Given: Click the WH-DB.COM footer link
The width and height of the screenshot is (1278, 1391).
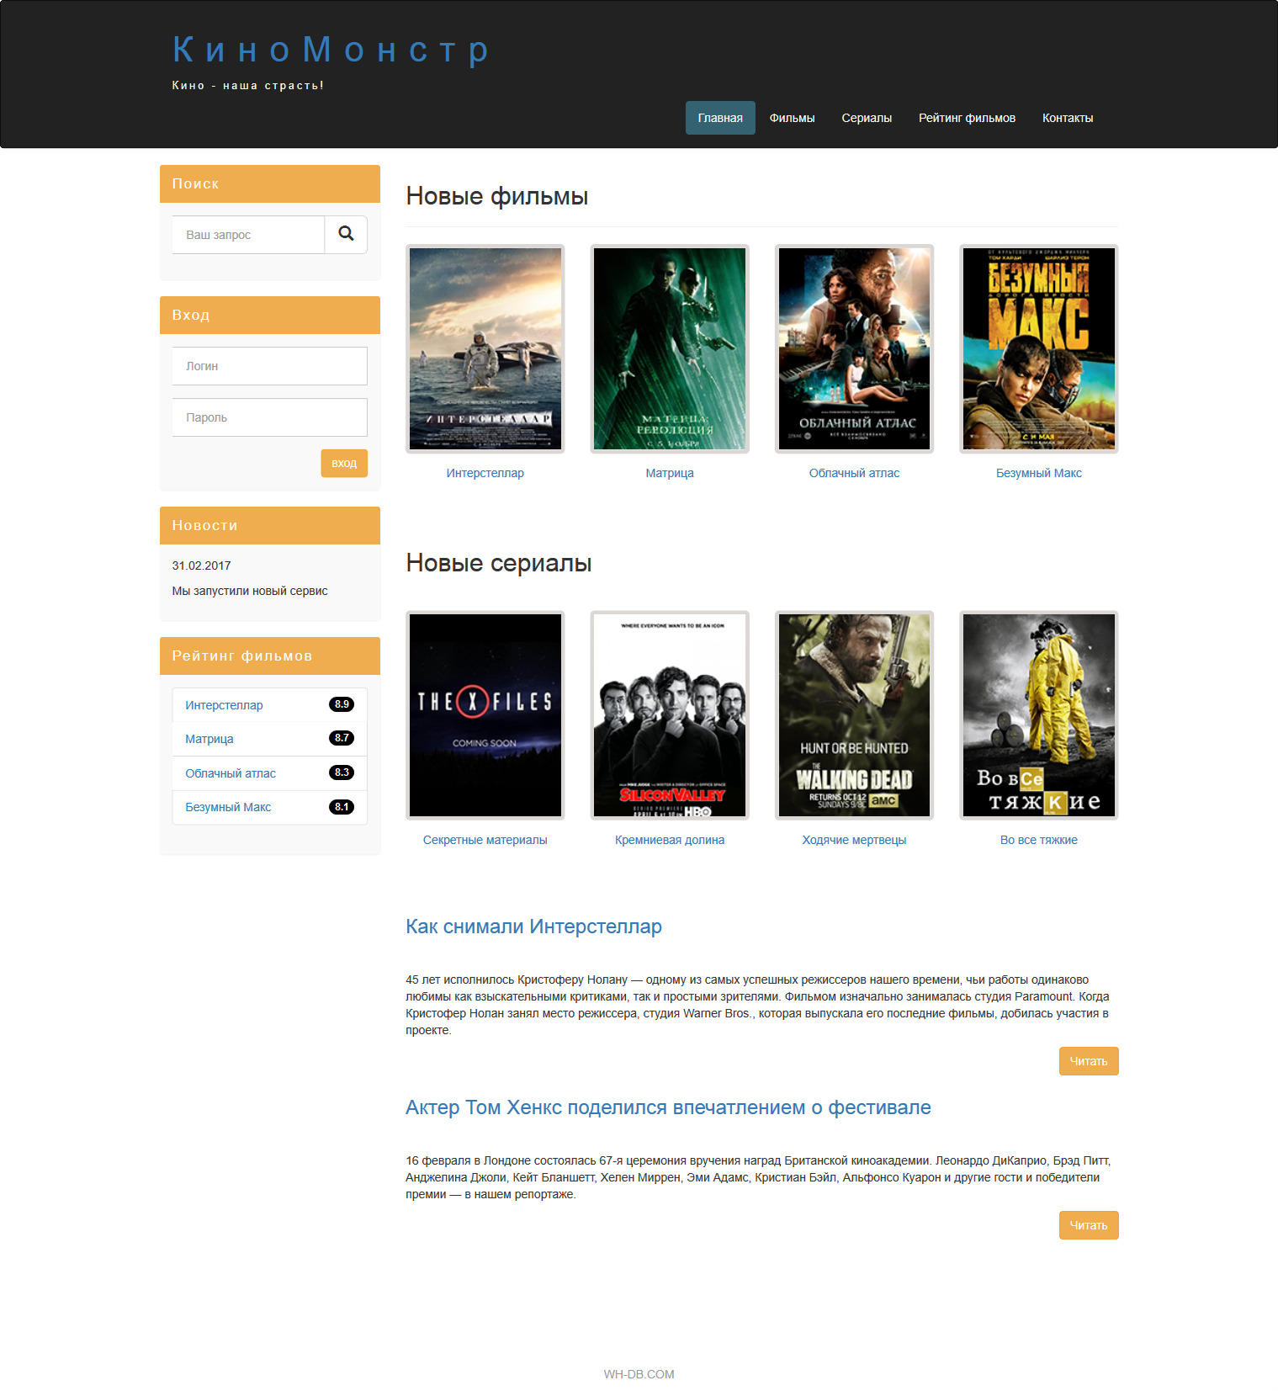Looking at the screenshot, I should 639,1374.
